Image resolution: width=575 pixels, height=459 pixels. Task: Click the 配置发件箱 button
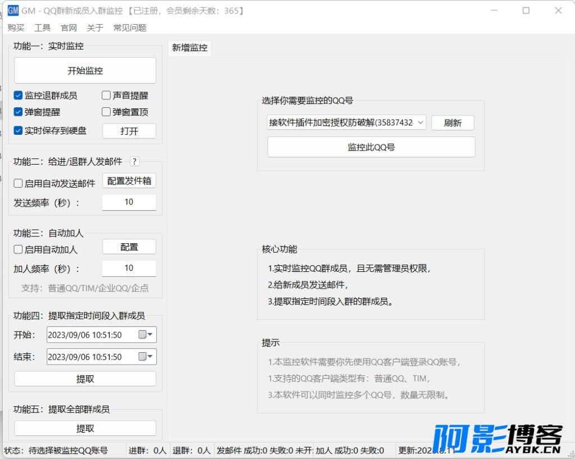pyautogui.click(x=129, y=180)
